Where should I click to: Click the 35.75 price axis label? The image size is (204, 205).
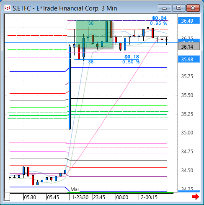click(x=187, y=76)
